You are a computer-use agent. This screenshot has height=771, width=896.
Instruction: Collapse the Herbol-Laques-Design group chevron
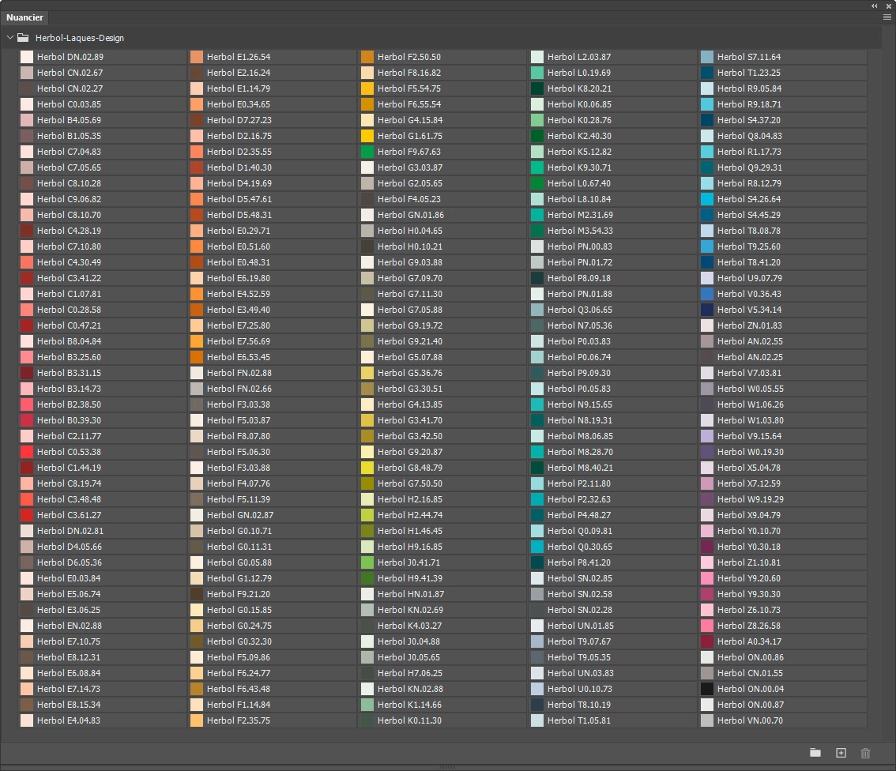(x=9, y=37)
